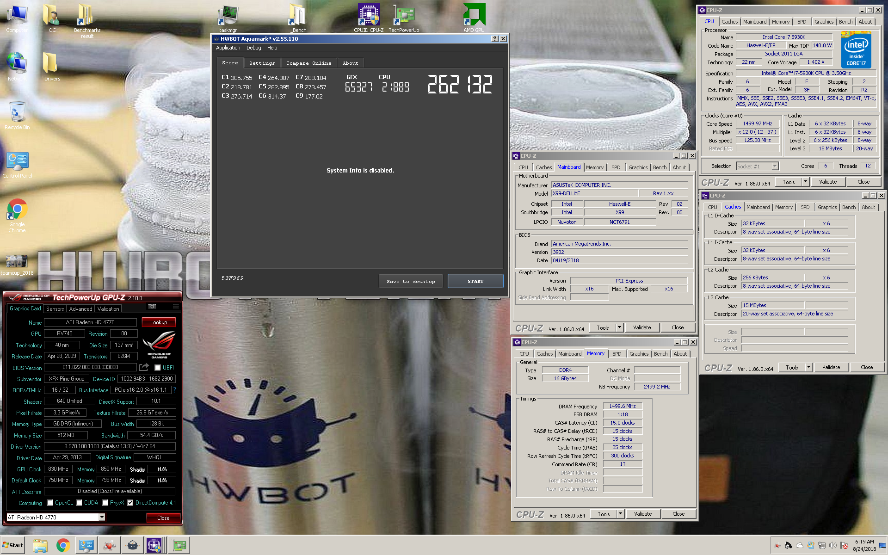Open the Control Panel desktop icon

[x=17, y=165]
